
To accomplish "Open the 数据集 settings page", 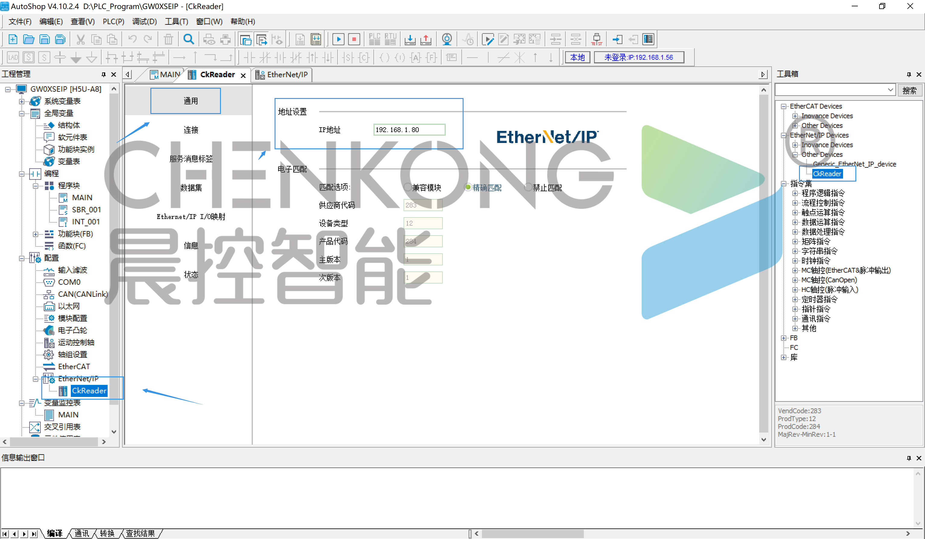I will point(191,188).
